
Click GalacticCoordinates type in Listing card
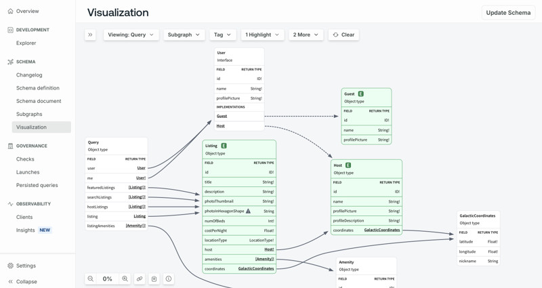tap(256, 268)
